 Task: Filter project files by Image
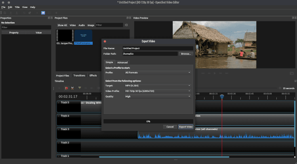click(91, 25)
